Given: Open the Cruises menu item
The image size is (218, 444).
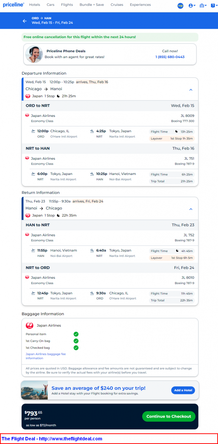Looking at the screenshot, I should [x=117, y=5].
